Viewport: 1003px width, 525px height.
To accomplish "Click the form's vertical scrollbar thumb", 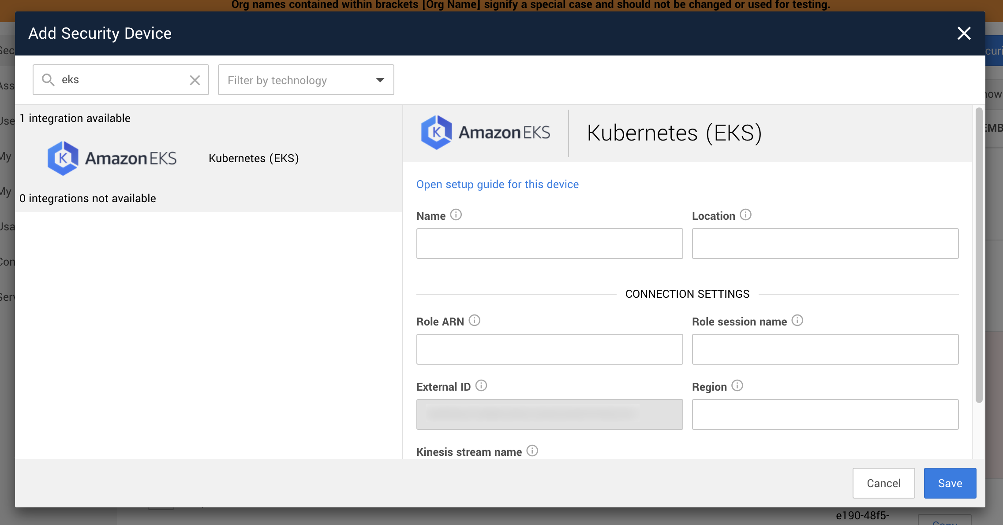I will click(x=979, y=255).
